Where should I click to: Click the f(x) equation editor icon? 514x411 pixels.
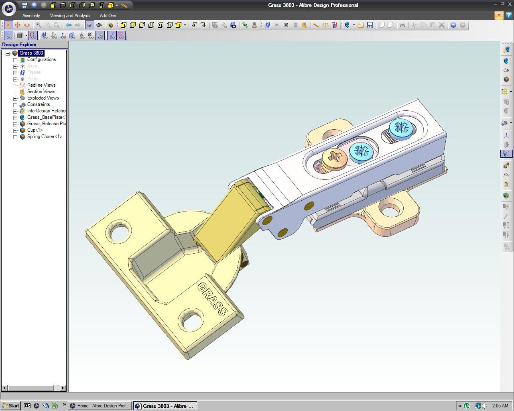coord(506,175)
